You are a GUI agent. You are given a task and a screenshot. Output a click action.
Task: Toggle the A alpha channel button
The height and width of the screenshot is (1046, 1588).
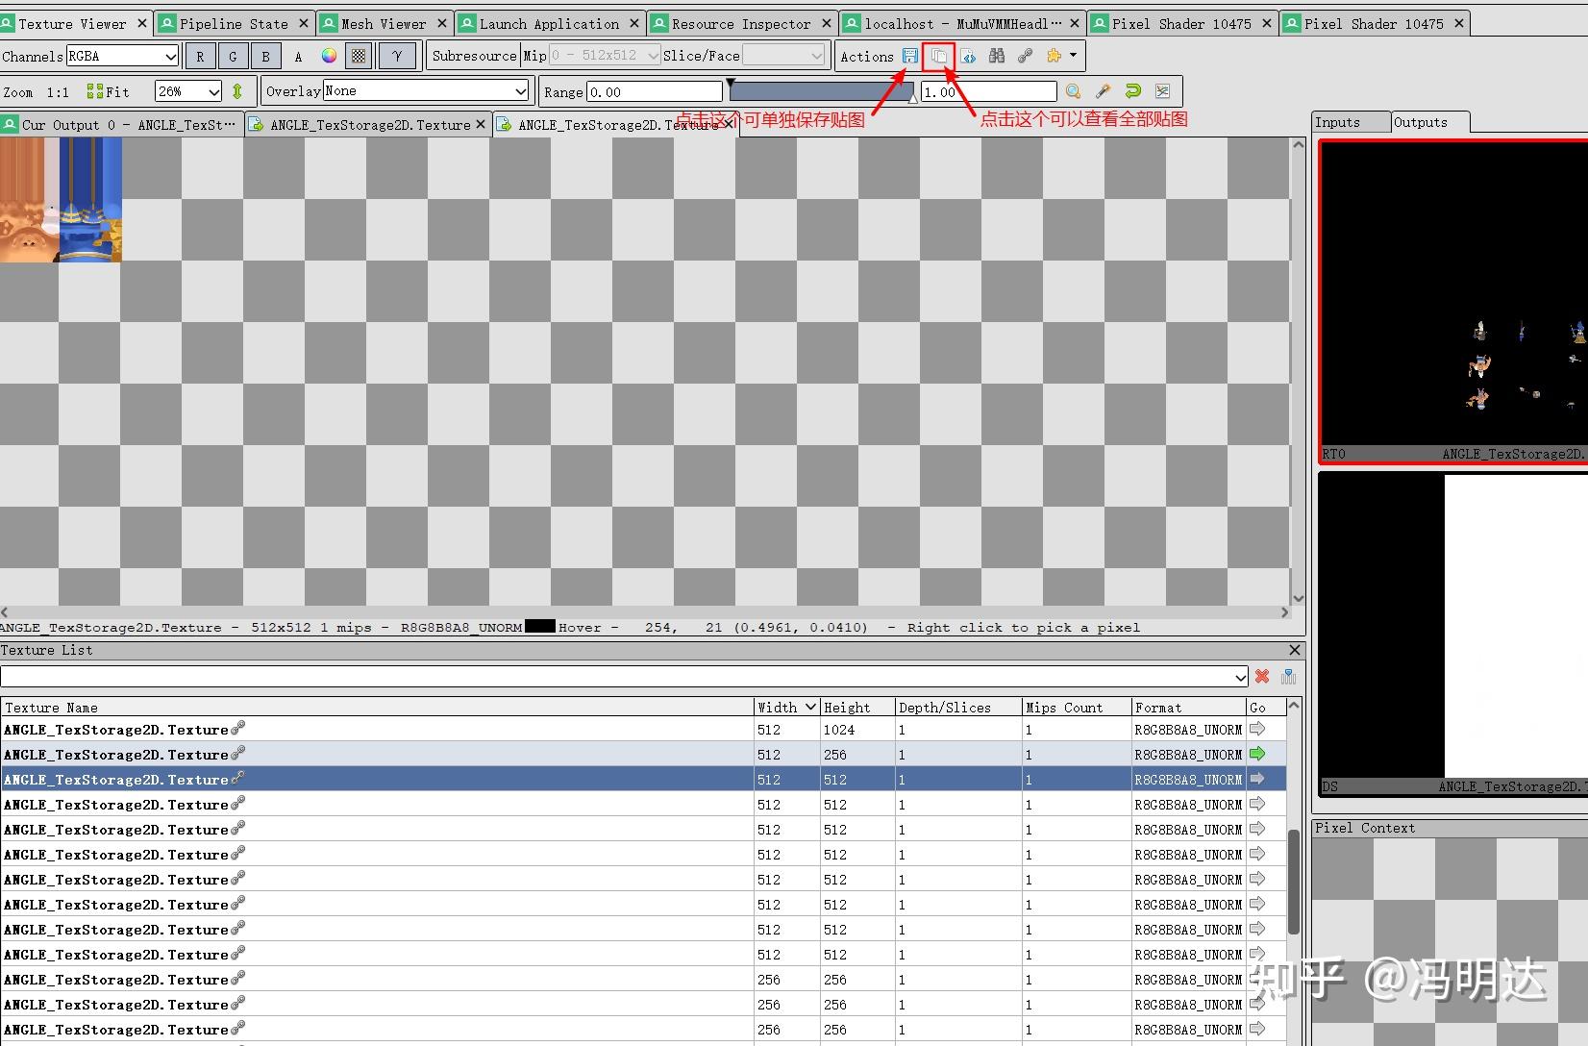[x=298, y=56]
